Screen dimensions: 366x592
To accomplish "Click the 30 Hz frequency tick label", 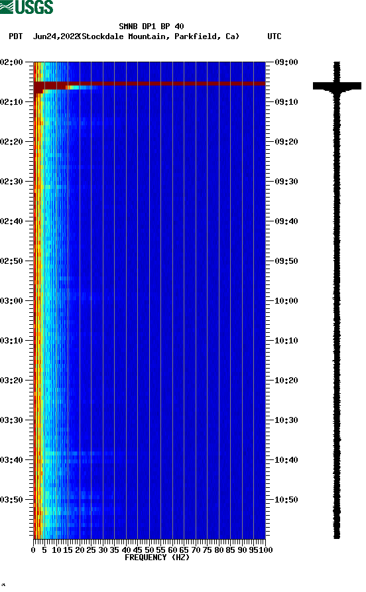I will (103, 550).
